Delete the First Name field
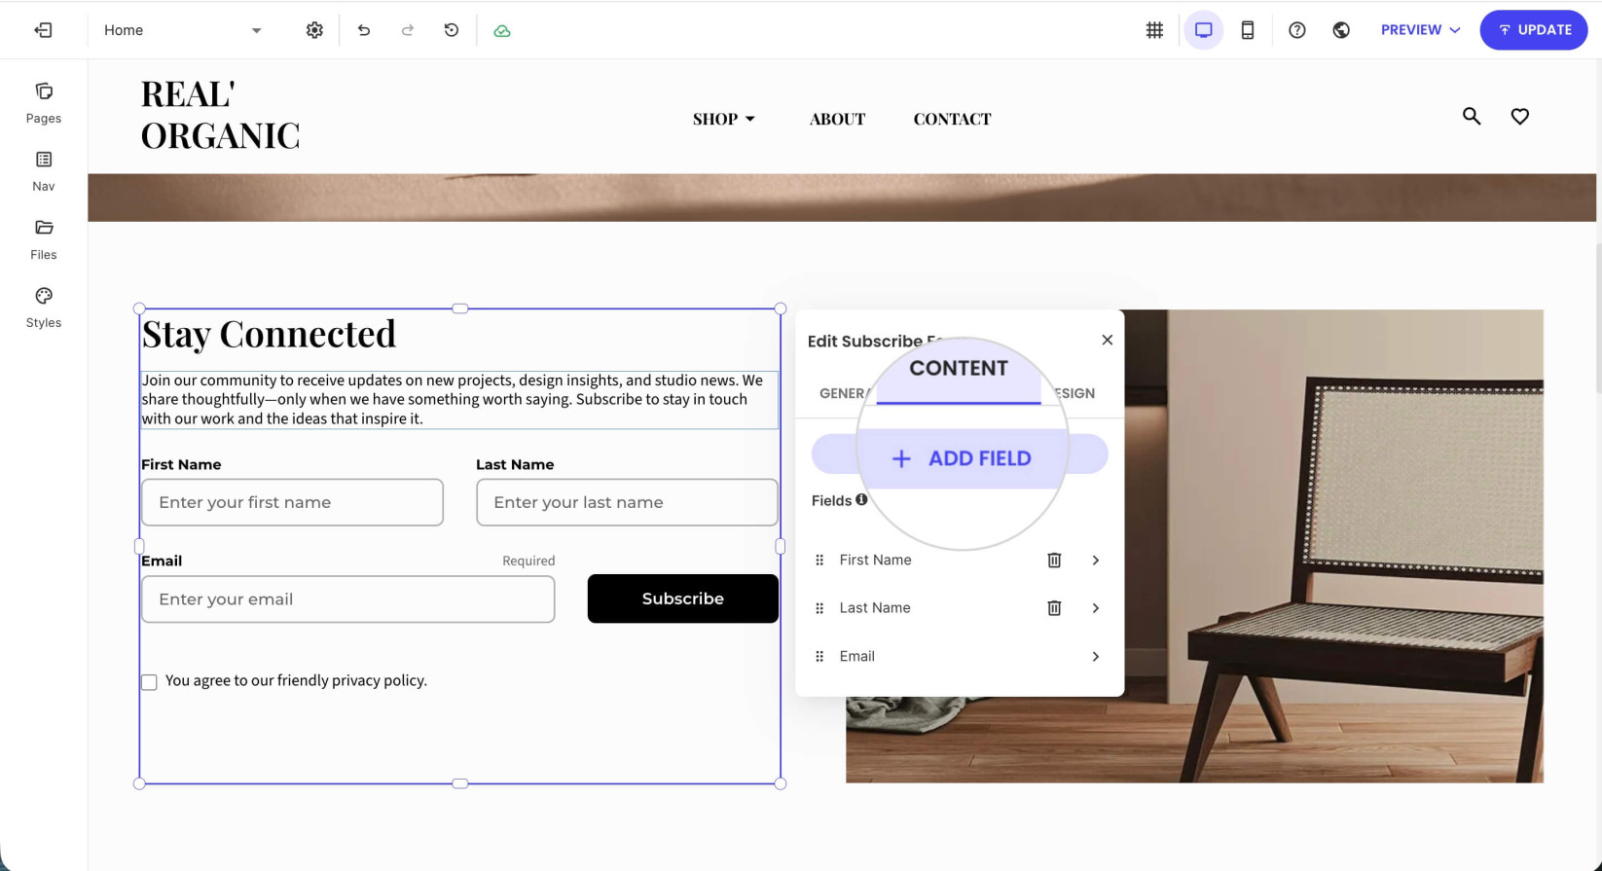Viewport: 1602px width, 871px height. [x=1054, y=561]
